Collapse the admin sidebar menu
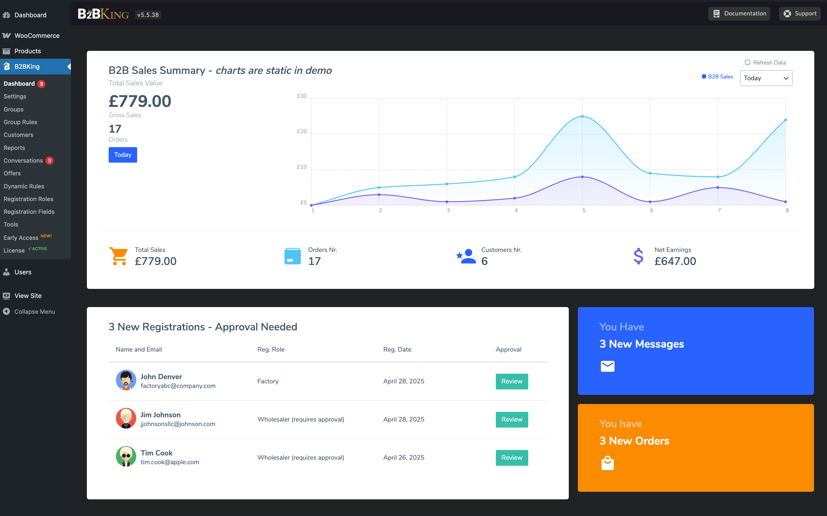Viewport: 827px width, 516px height. click(x=34, y=312)
